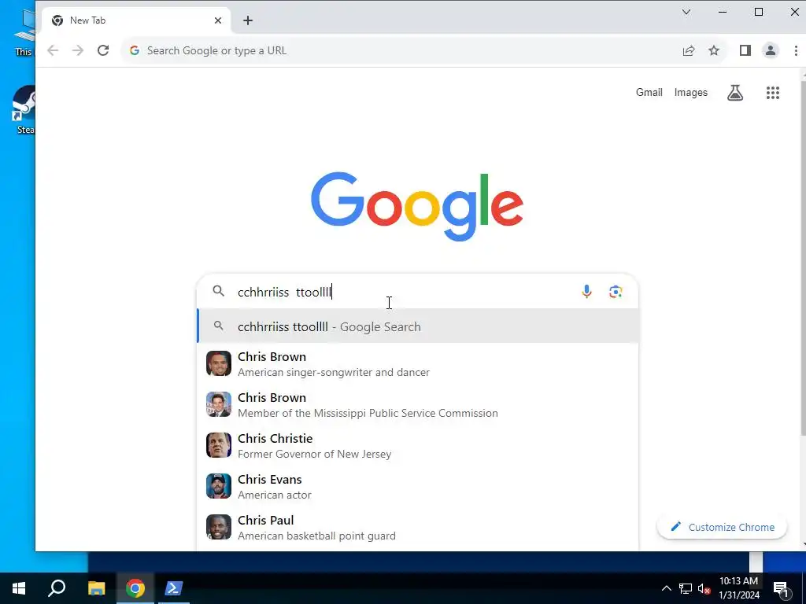The height and width of the screenshot is (604, 806).
Task: Open the Google apps grid icon
Action: tap(773, 93)
